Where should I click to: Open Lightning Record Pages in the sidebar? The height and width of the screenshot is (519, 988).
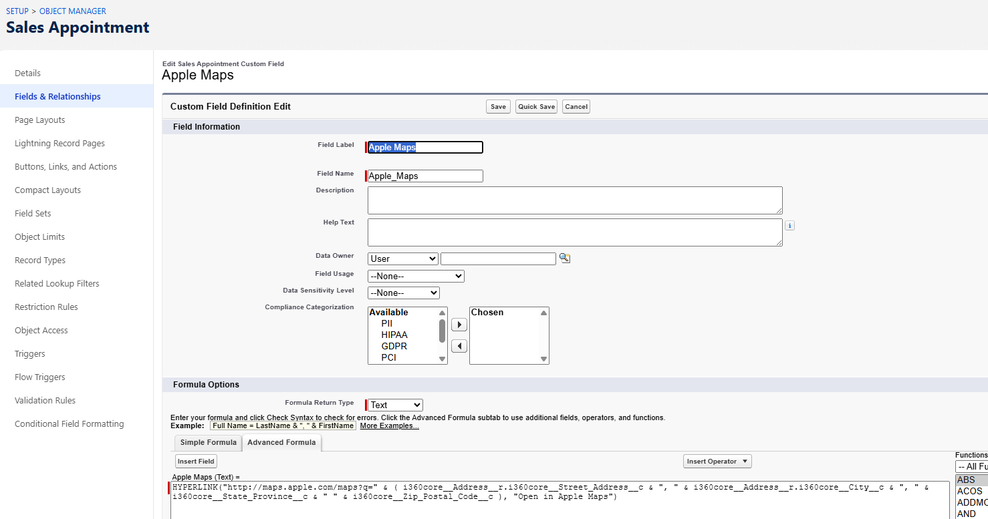coord(59,143)
